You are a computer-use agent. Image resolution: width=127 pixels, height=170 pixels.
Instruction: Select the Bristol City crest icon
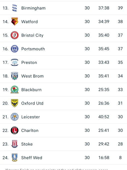[x=15, y=35]
